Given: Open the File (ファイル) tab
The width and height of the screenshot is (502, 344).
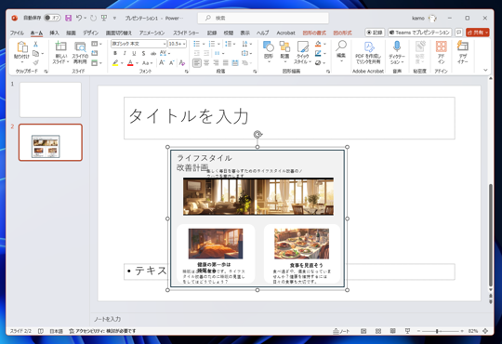Looking at the screenshot, I should (x=17, y=33).
